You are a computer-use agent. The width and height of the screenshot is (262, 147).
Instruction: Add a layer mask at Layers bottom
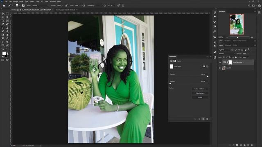pyautogui.click(x=237, y=145)
